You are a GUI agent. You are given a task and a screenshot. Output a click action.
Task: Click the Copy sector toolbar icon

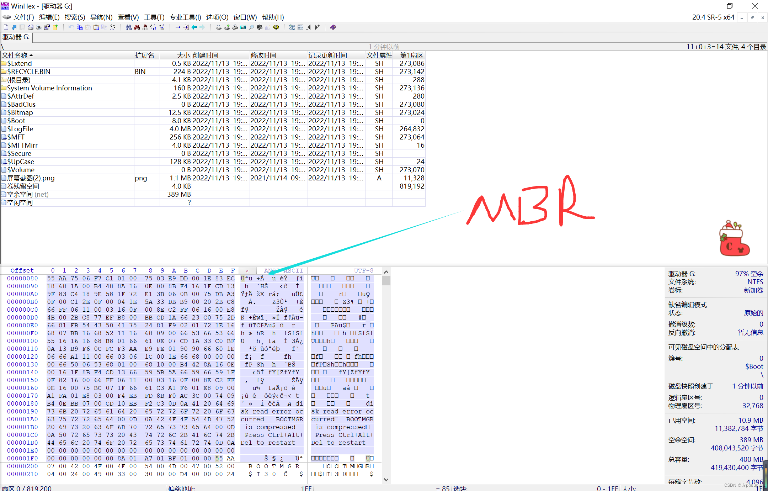click(x=80, y=27)
